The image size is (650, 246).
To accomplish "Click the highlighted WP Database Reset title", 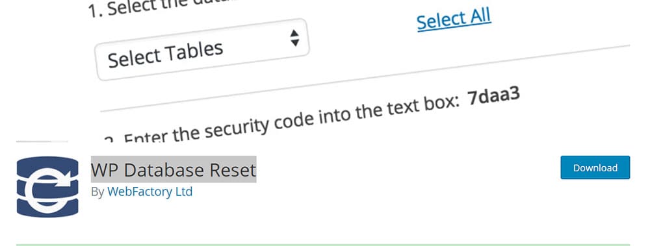I will pos(174,169).
